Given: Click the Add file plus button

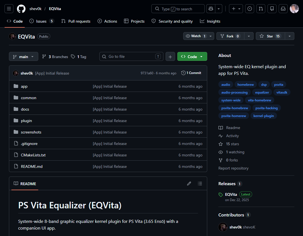Looking at the screenshot, I should (x=170, y=57).
